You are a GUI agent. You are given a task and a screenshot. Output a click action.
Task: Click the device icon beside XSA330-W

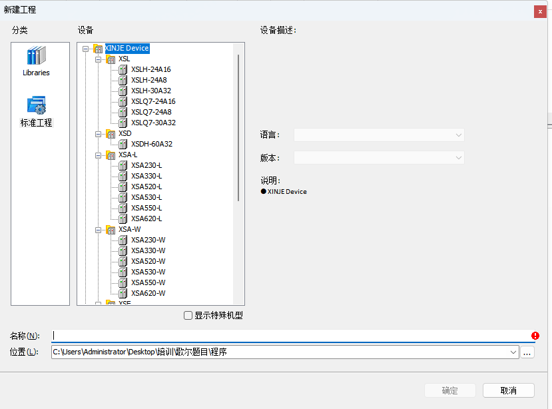point(123,251)
